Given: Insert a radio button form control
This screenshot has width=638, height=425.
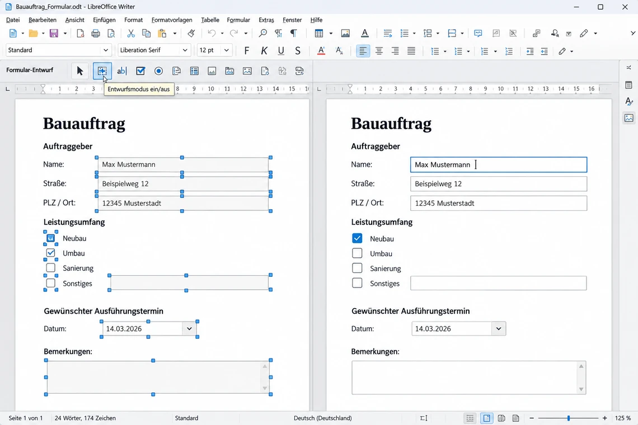Looking at the screenshot, I should 159,71.
